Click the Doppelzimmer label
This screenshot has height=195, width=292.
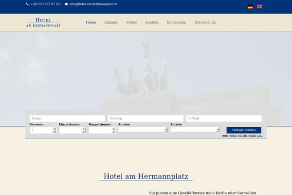click(x=100, y=124)
